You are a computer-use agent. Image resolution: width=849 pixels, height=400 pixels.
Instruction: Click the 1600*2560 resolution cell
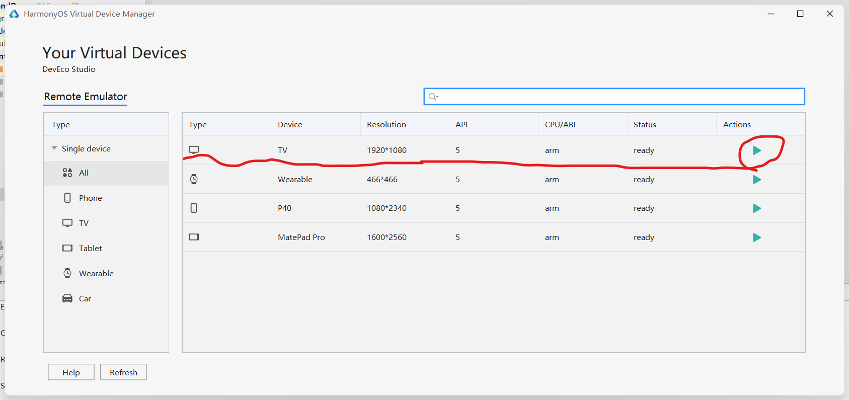click(387, 237)
